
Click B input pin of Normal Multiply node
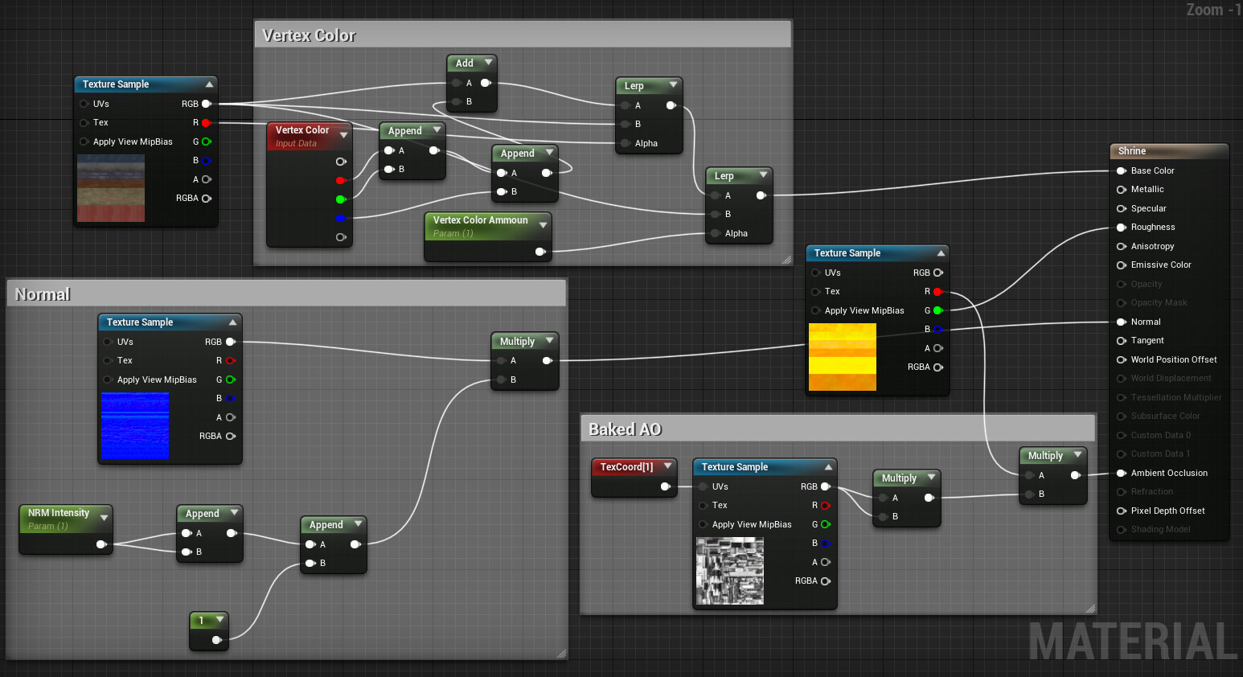point(501,380)
